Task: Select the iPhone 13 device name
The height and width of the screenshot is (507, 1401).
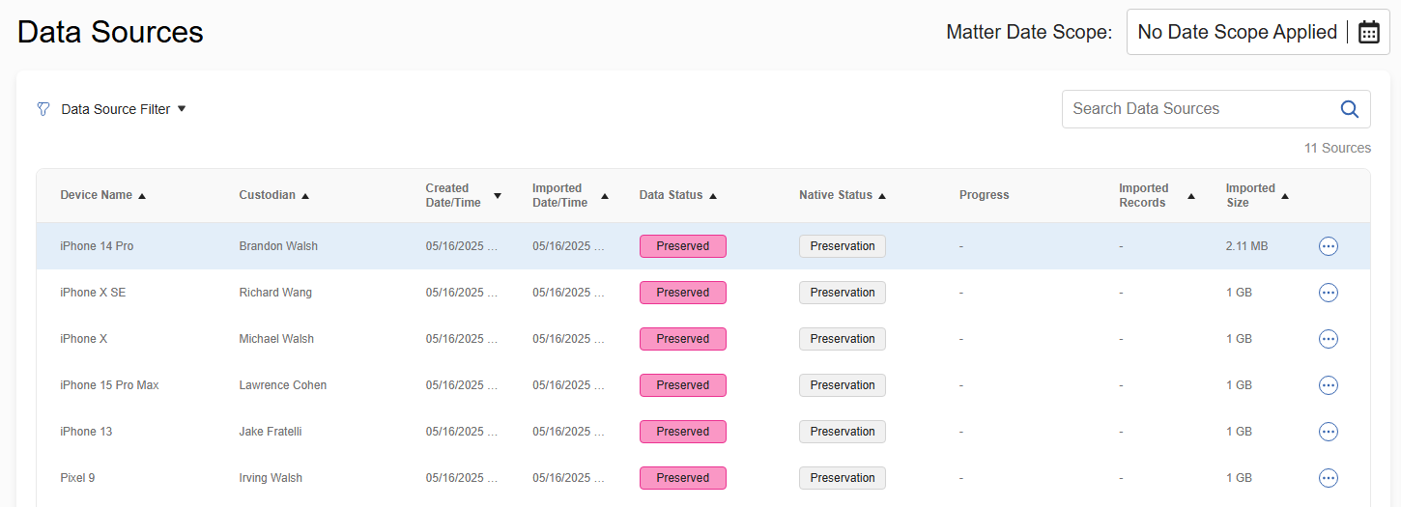Action: (86, 432)
